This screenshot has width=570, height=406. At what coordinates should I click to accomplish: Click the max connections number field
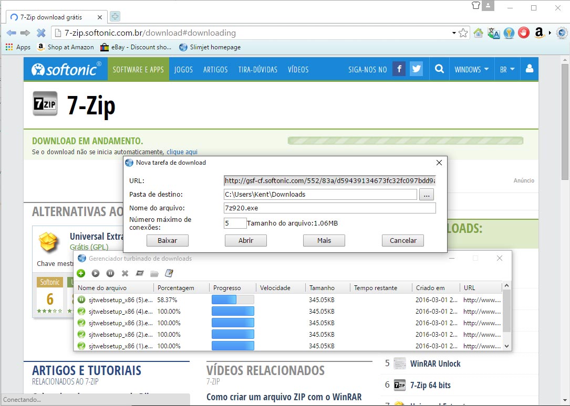click(235, 223)
